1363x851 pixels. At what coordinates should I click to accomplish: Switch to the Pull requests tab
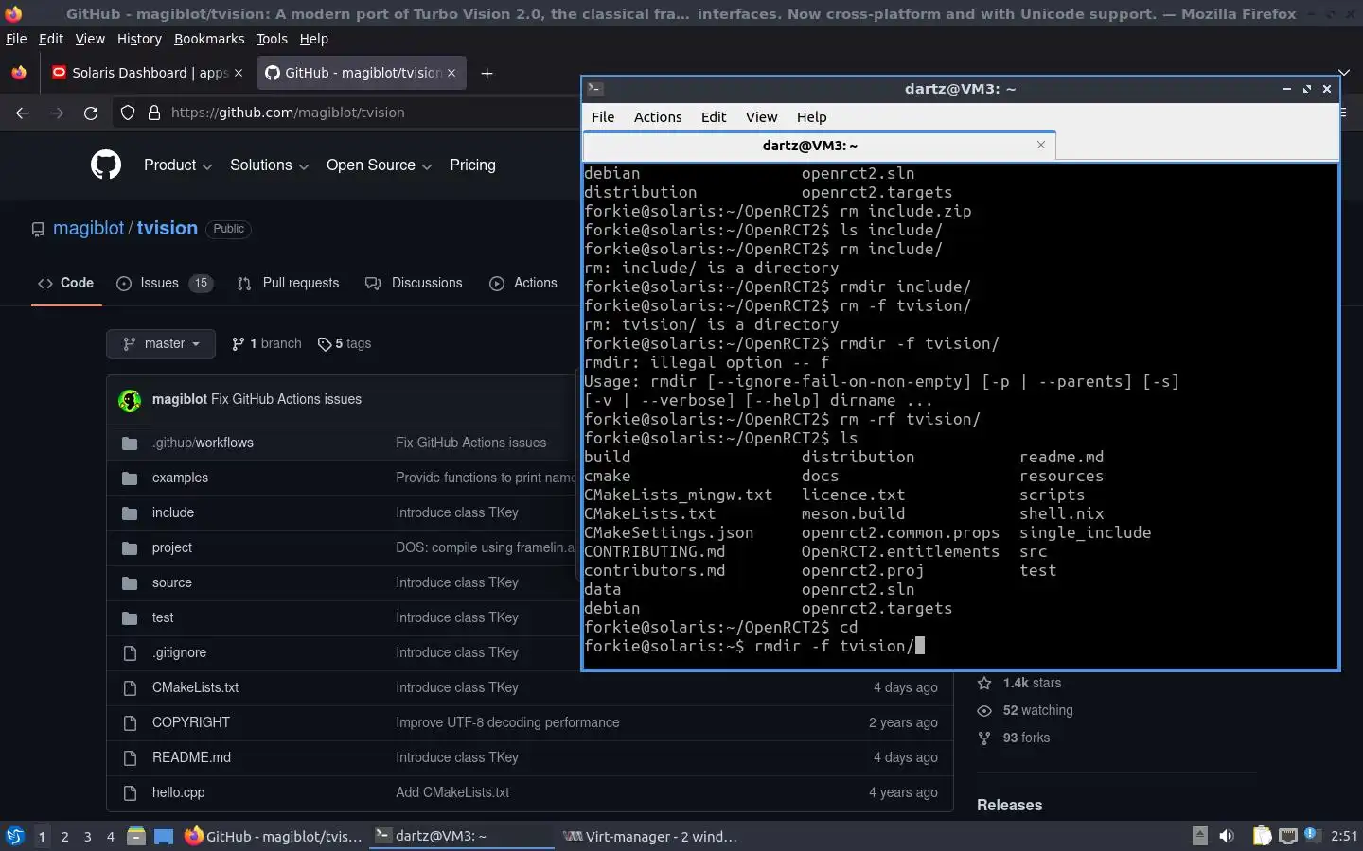(288, 283)
